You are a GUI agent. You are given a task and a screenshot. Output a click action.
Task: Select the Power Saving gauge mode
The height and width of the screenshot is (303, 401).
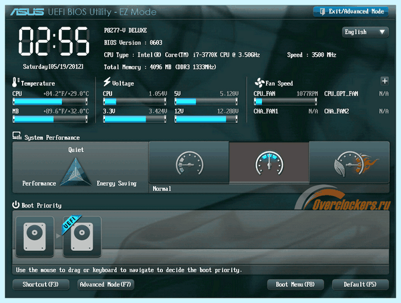[x=189, y=162]
